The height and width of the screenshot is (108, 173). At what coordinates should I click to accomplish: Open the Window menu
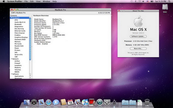point(46,2)
